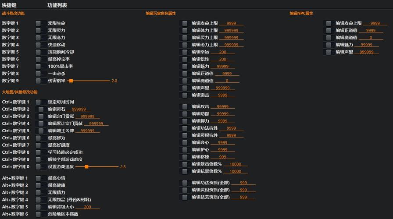Enable 设置游戏速度 toggle

41,167
